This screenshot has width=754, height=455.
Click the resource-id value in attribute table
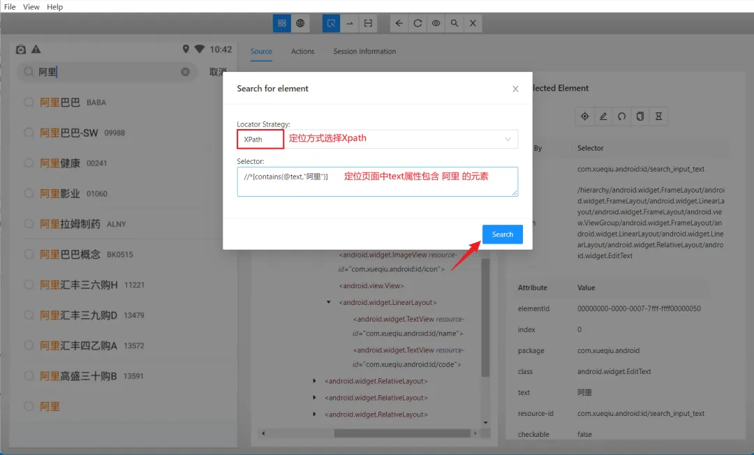pyautogui.click(x=640, y=413)
